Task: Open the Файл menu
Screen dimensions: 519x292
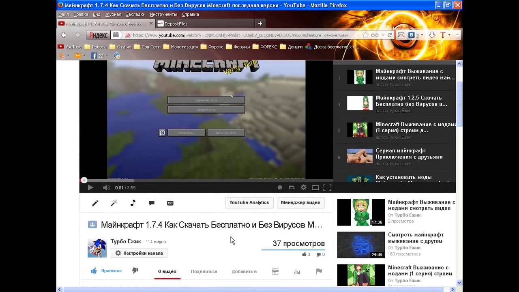Action: (x=64, y=14)
